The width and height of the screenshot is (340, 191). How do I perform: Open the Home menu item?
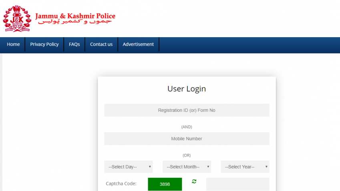click(13, 44)
